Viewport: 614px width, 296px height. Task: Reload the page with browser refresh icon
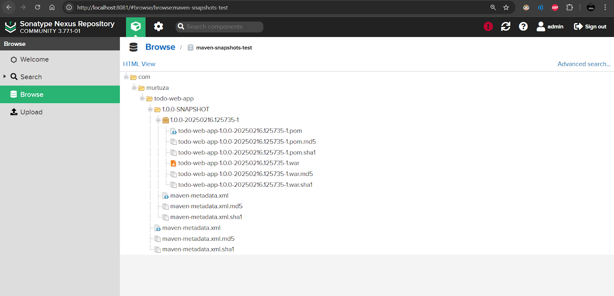coord(38,7)
